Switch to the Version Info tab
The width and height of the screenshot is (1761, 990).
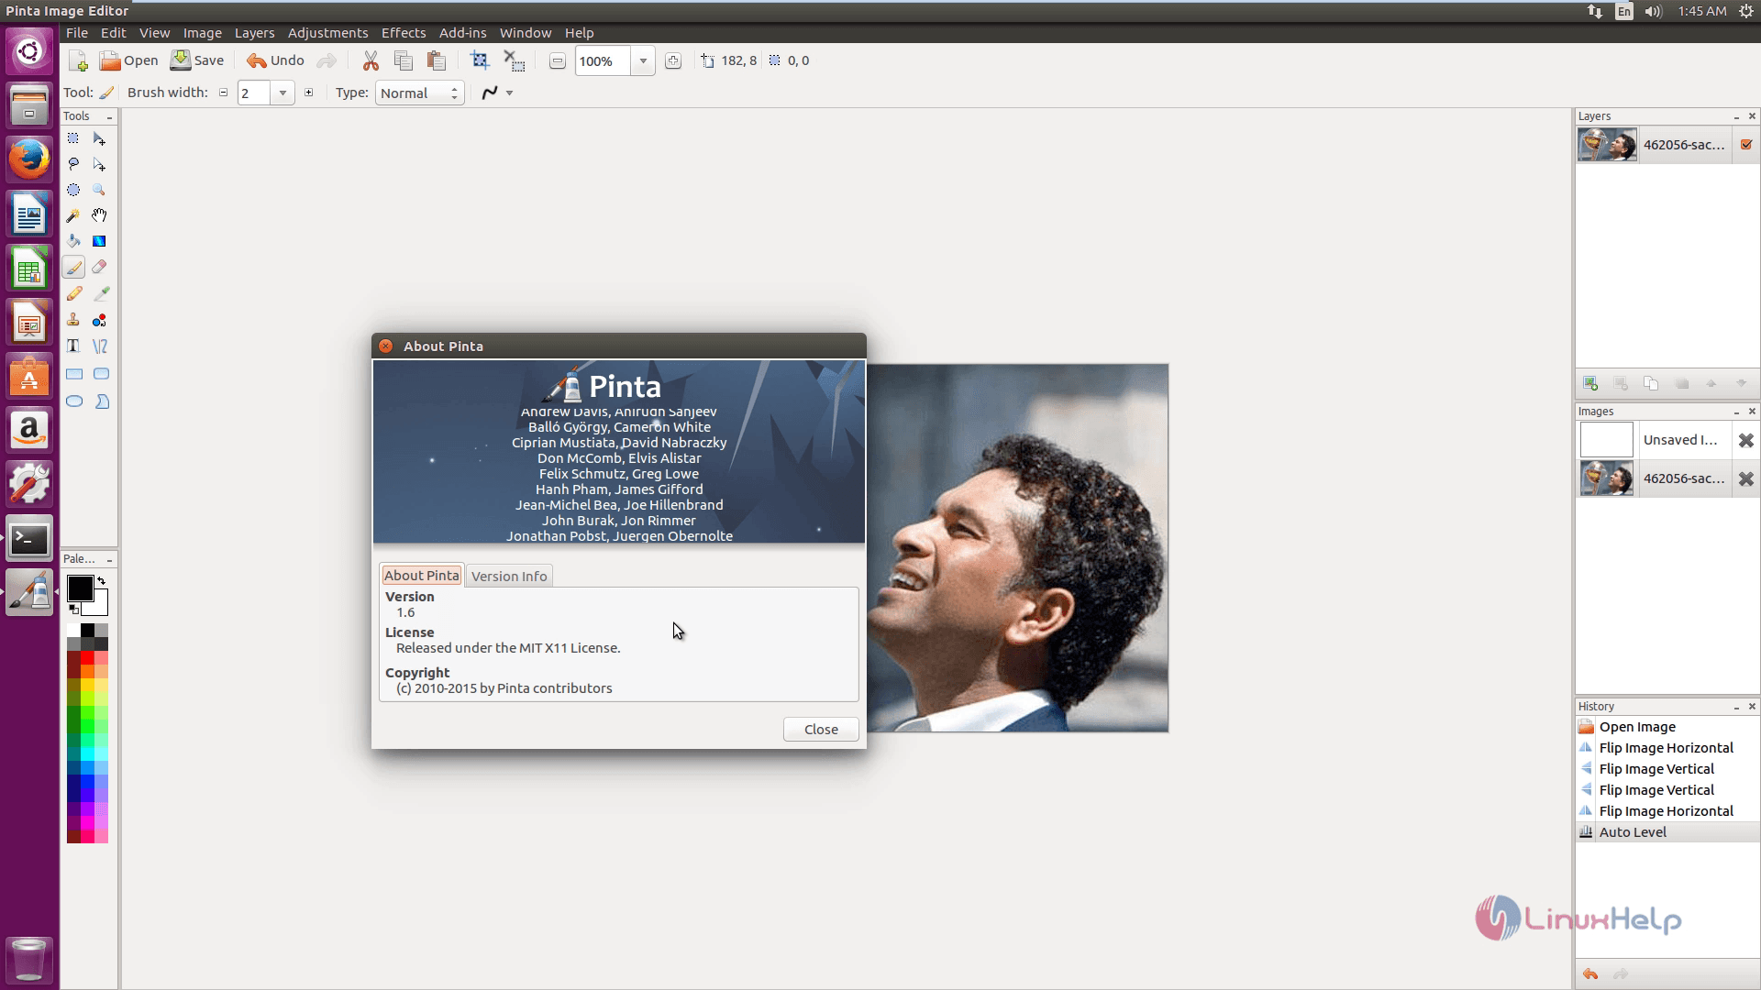[x=509, y=576]
